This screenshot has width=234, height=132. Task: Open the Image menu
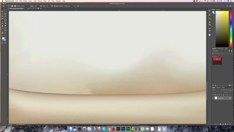[25, 1]
